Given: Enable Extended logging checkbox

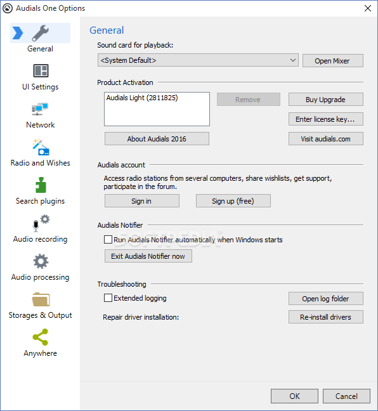Looking at the screenshot, I should point(108,298).
